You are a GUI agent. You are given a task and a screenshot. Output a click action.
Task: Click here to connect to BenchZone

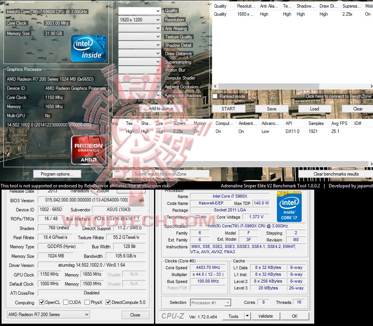(338, 96)
